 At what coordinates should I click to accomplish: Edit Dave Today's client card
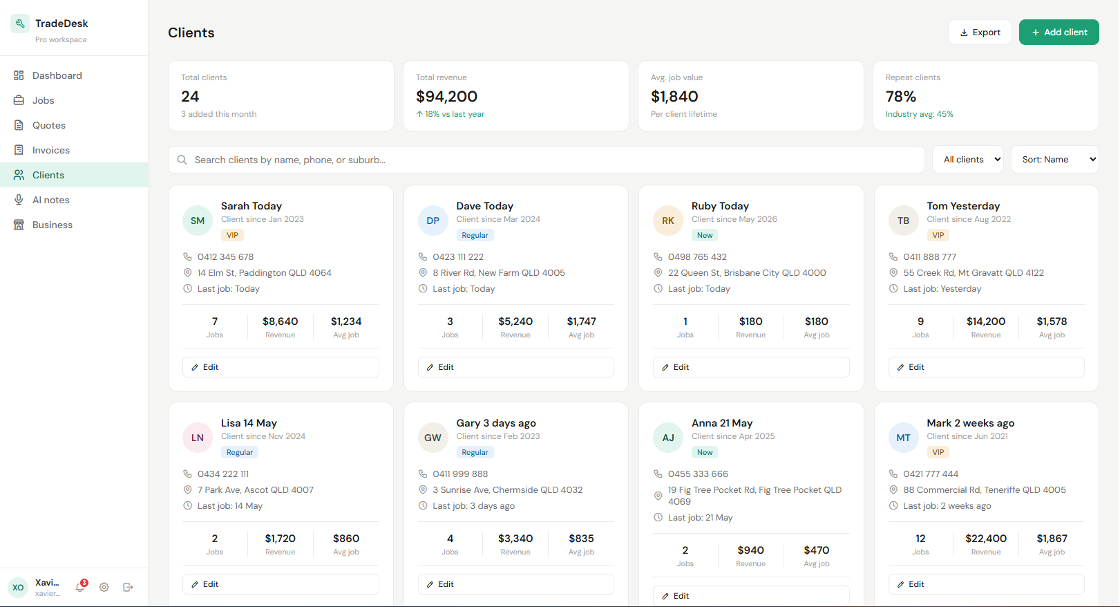pos(516,367)
